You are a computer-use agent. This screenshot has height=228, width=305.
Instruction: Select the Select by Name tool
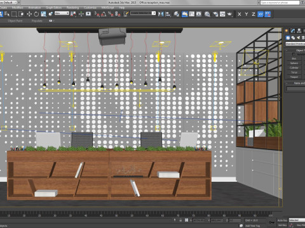click(7, 14)
